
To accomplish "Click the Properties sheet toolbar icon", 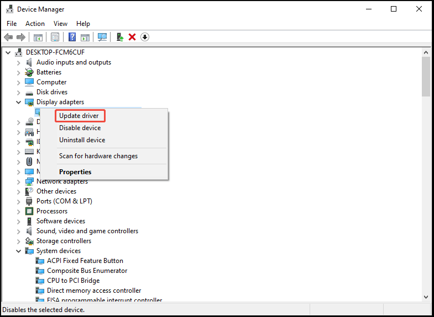I will coord(55,37).
